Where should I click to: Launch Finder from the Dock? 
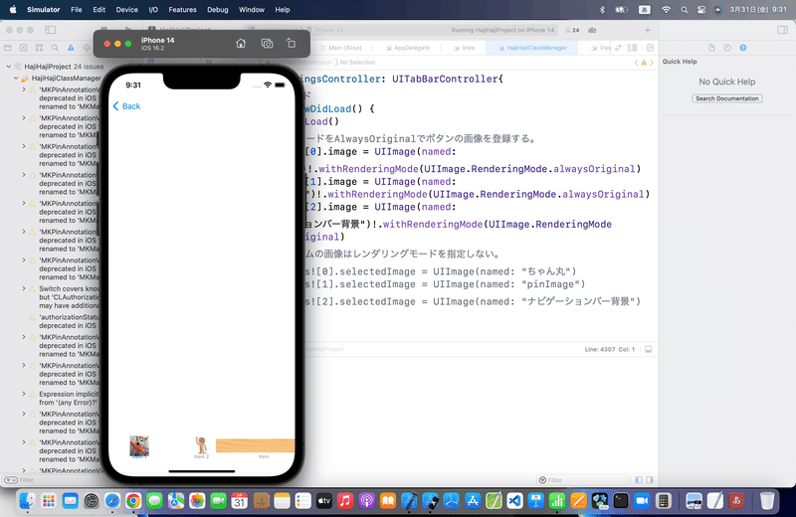pos(27,501)
